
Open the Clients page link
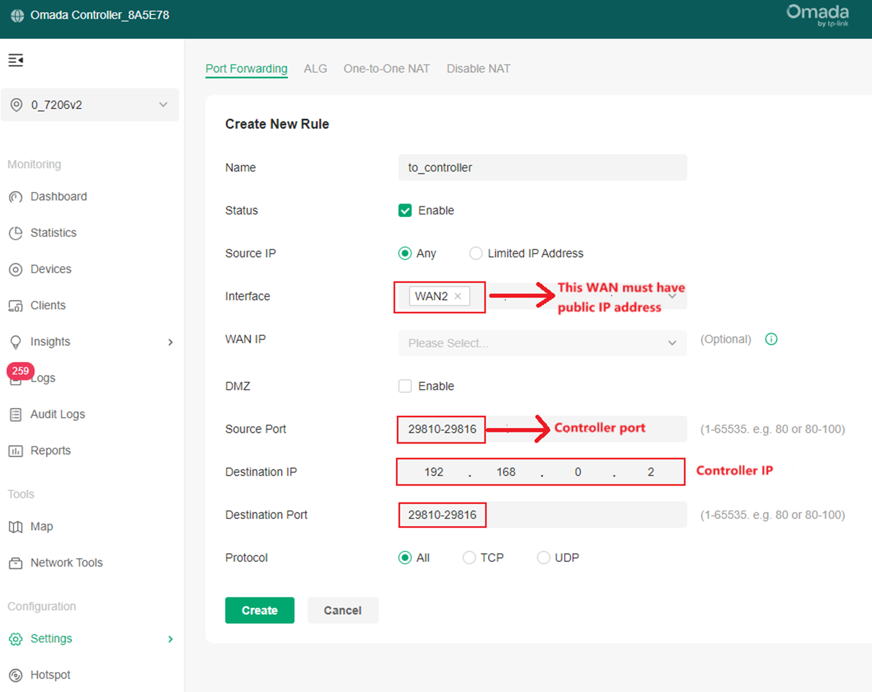pyautogui.click(x=48, y=305)
